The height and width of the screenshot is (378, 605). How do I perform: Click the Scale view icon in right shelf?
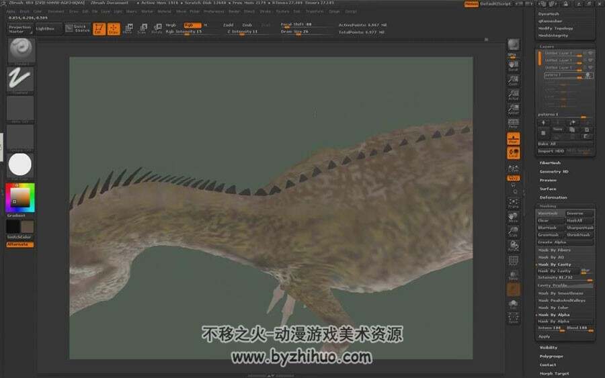tap(513, 232)
